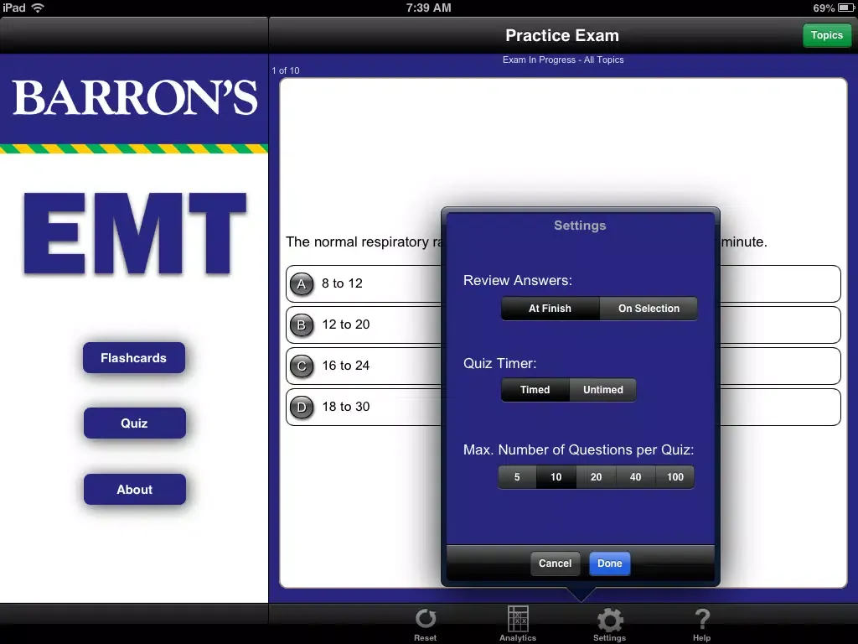Set max questions to 20
Image resolution: width=858 pixels, height=644 pixels.
[x=596, y=477]
